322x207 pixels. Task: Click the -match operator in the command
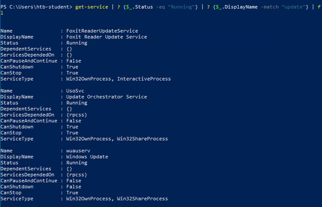coord(269,7)
